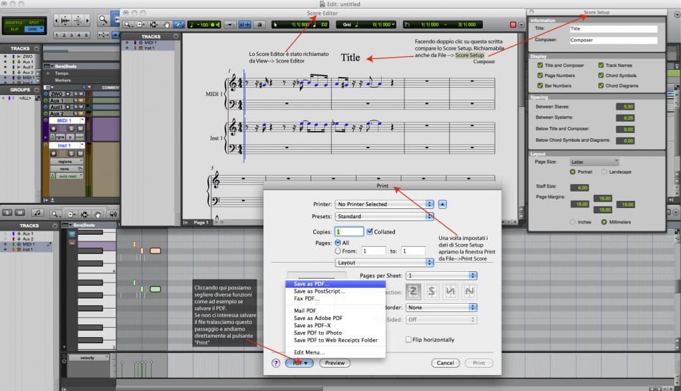
Task: Click Solo button in MIDI Editor toolbar
Action: 7,213
